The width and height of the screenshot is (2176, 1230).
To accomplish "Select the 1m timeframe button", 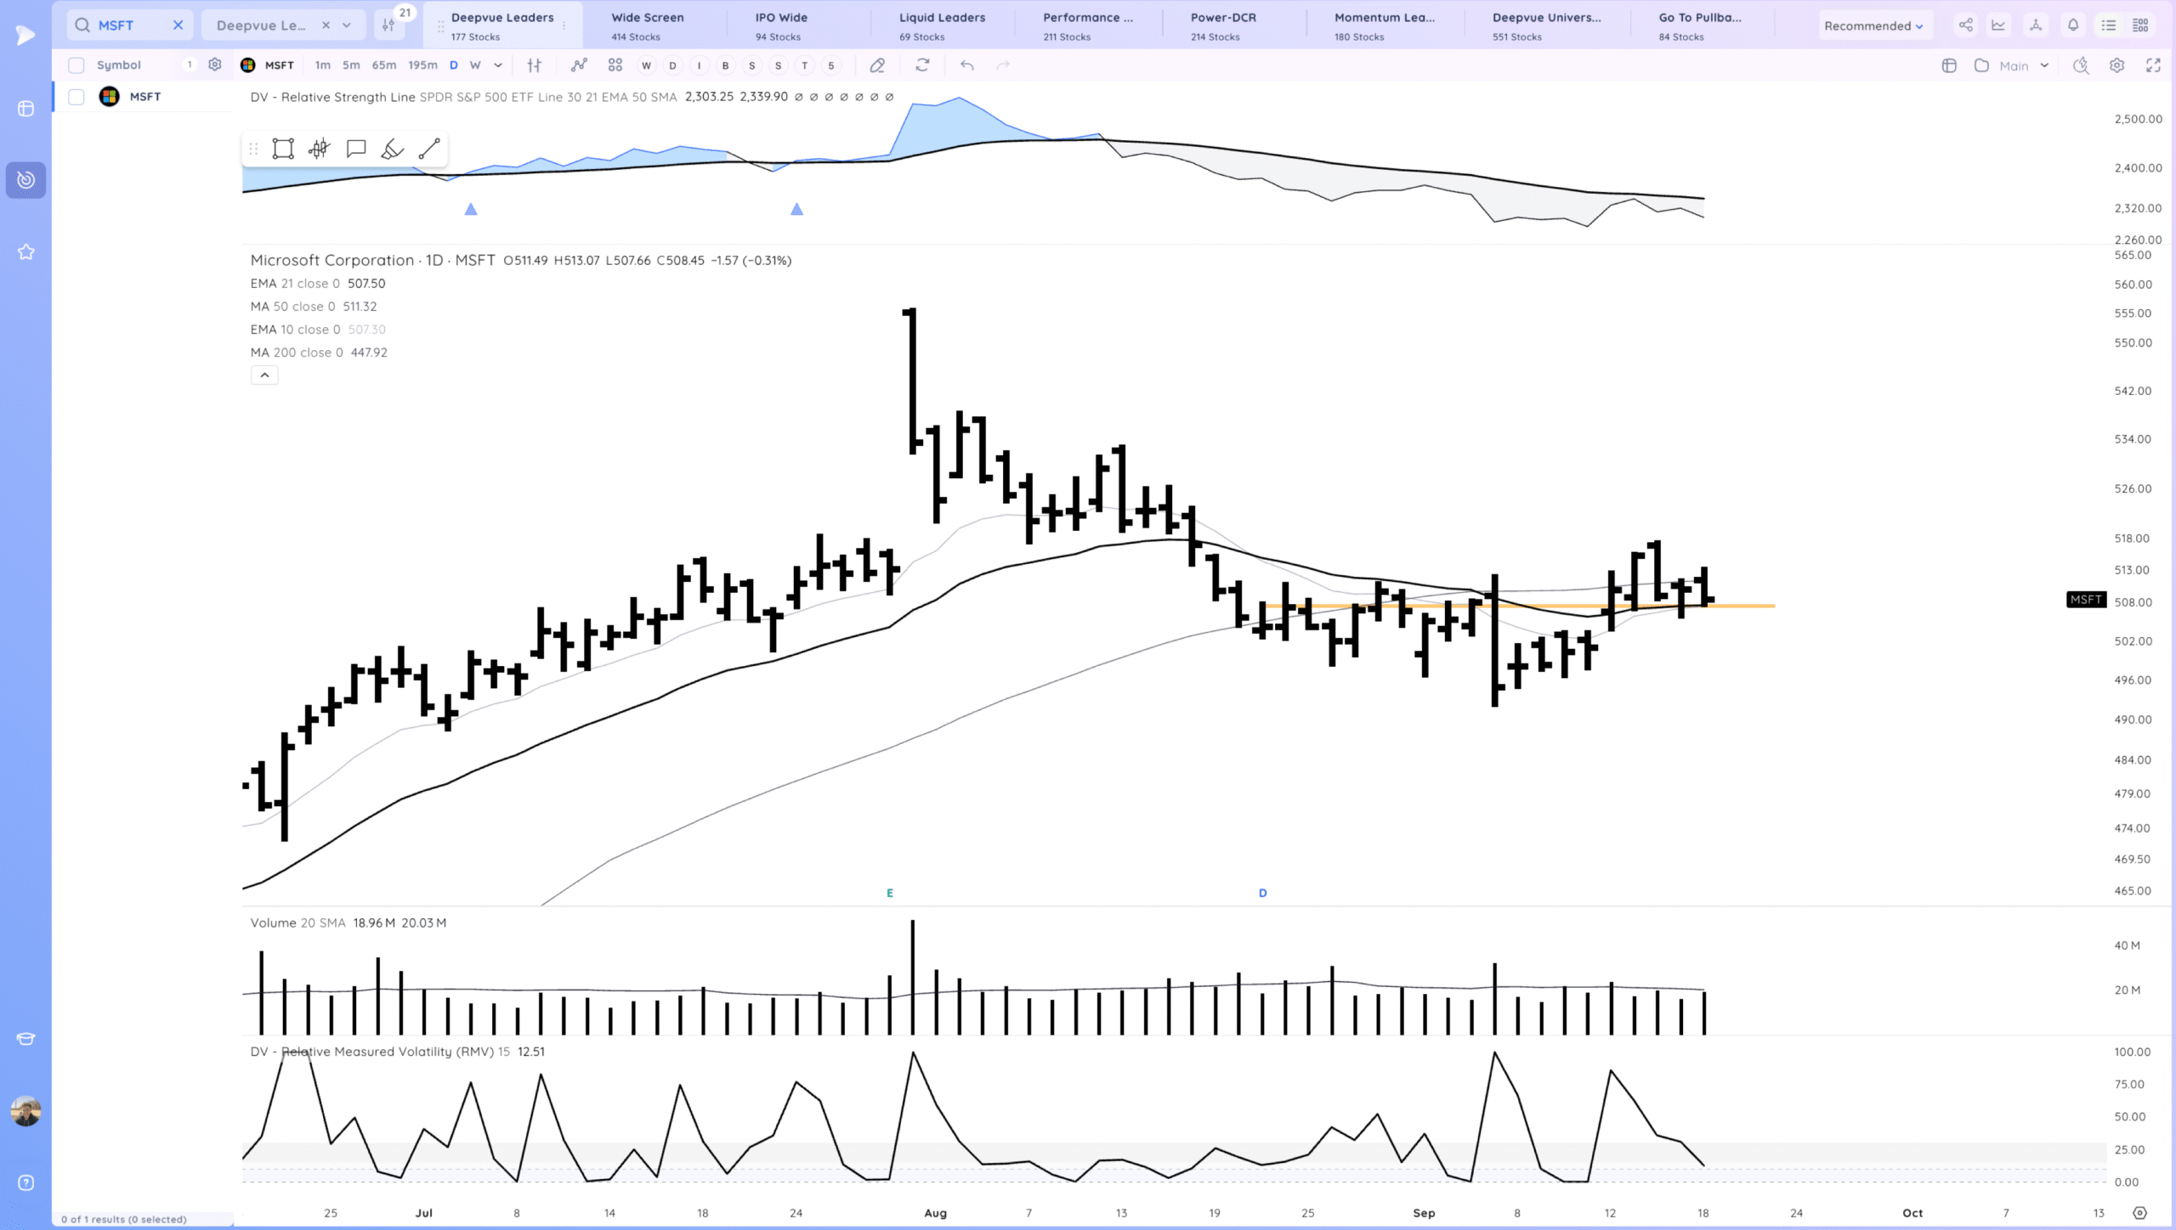I will point(322,65).
